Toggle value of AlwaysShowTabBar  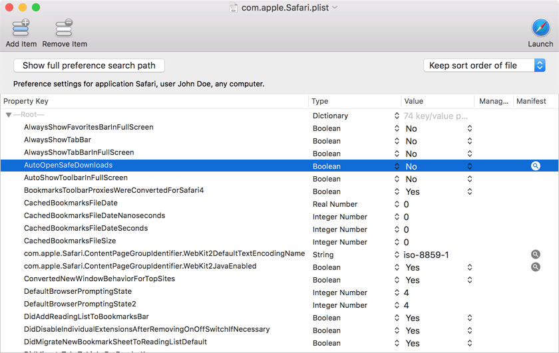(x=470, y=141)
